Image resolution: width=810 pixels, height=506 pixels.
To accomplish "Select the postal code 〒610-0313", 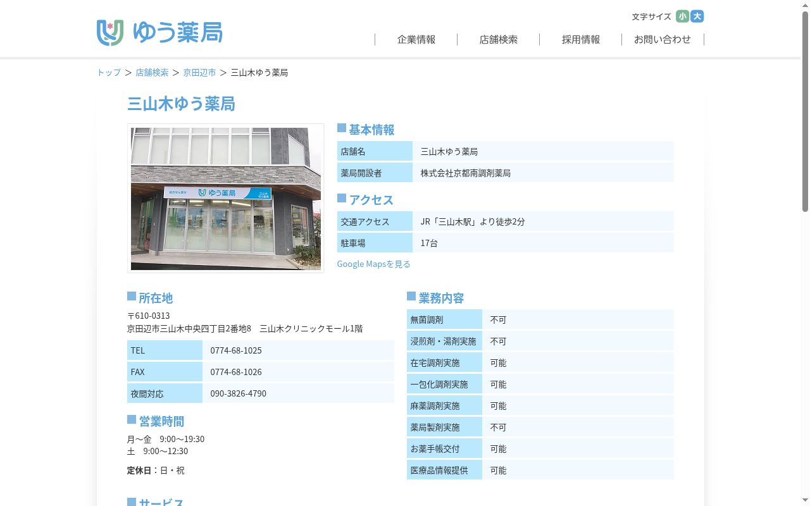I will 149,316.
